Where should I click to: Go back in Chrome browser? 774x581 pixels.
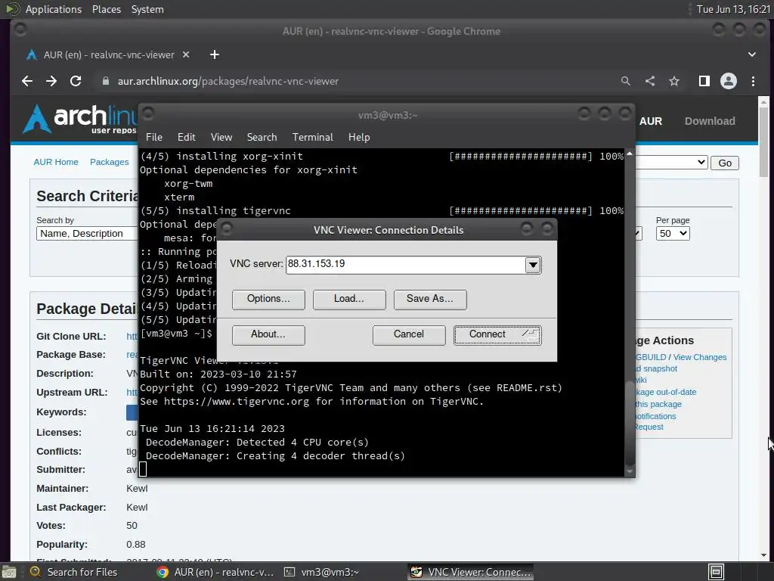point(27,81)
